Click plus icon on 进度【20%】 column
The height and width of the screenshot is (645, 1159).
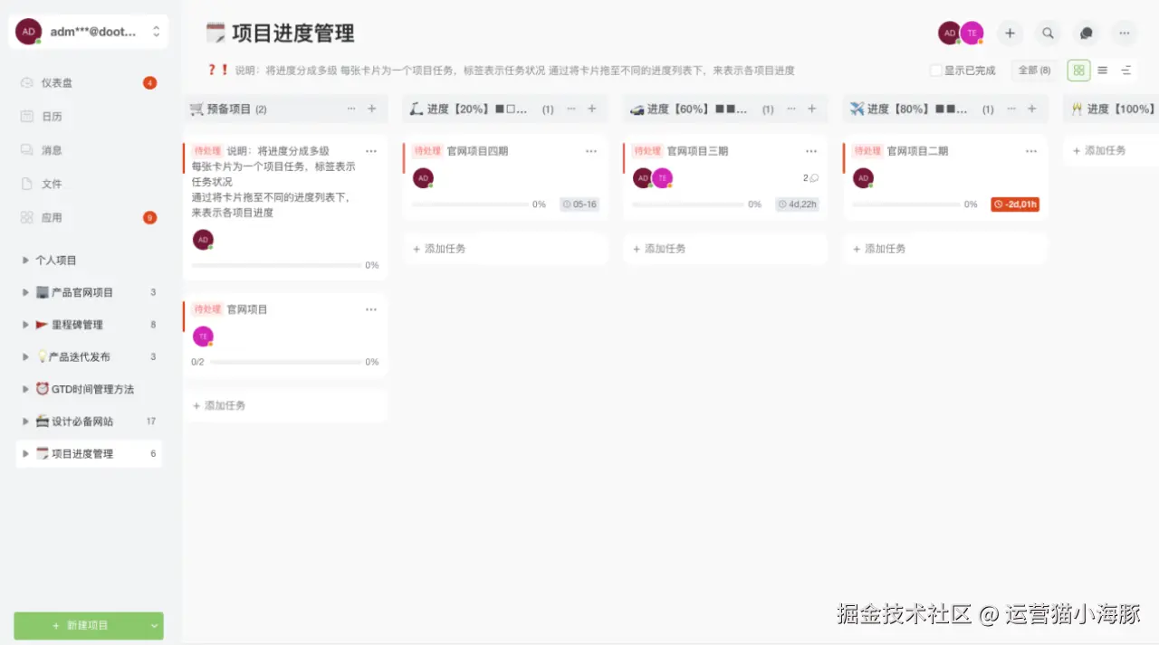591,109
